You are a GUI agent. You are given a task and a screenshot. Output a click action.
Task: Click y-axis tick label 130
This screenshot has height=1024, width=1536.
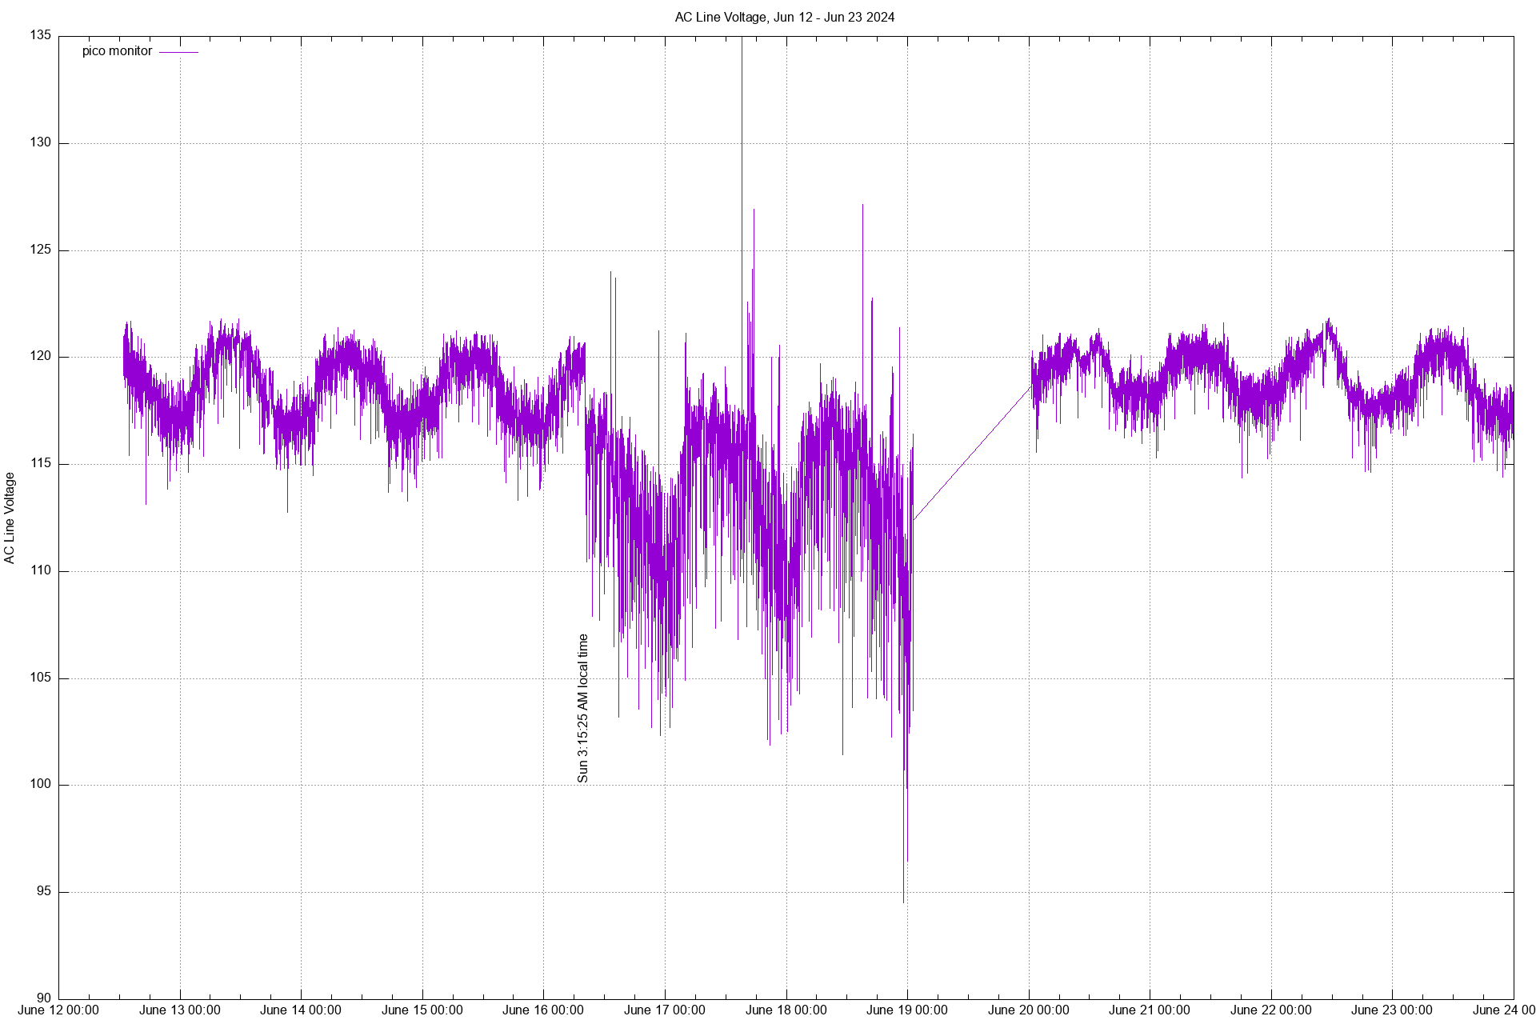[42, 142]
